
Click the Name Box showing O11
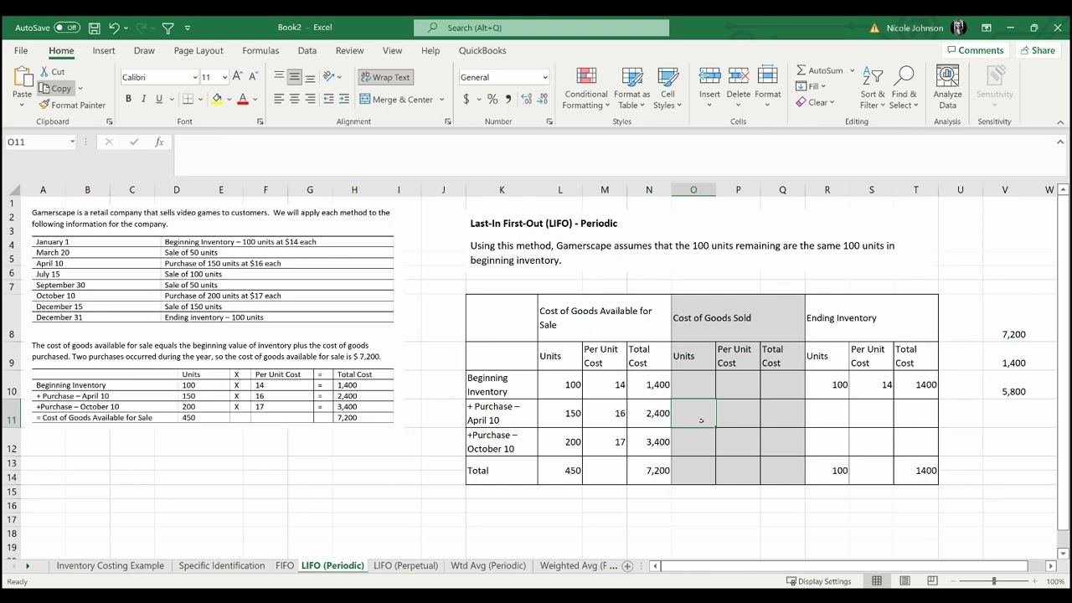pyautogui.click(x=39, y=142)
